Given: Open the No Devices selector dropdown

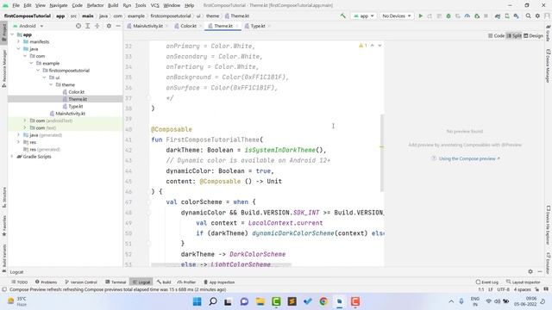Looking at the screenshot, I should (397, 15).
